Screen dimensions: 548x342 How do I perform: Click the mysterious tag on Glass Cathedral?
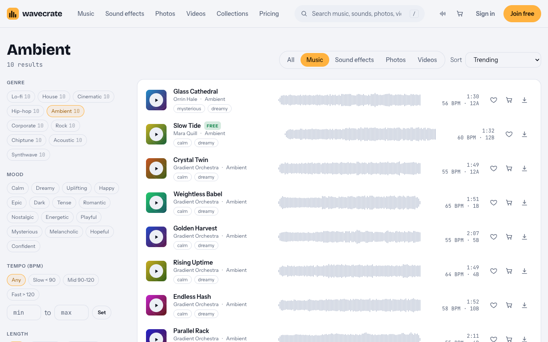pos(189,109)
